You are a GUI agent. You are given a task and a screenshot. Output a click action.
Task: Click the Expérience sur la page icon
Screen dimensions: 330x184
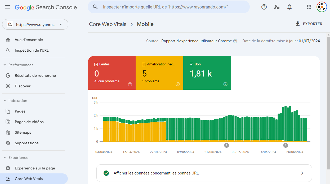(x=8, y=168)
